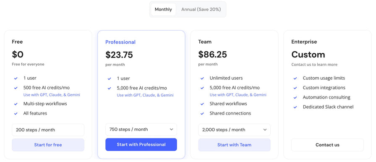Click checkmark next to Dedicated Slack channel
Screen dimensions: 376x162
295,107
